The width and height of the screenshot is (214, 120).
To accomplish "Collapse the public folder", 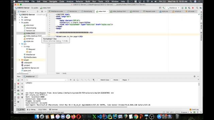I will (x=19, y=23).
